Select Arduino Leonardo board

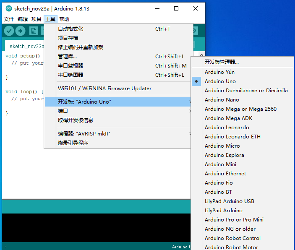[x=242, y=128]
